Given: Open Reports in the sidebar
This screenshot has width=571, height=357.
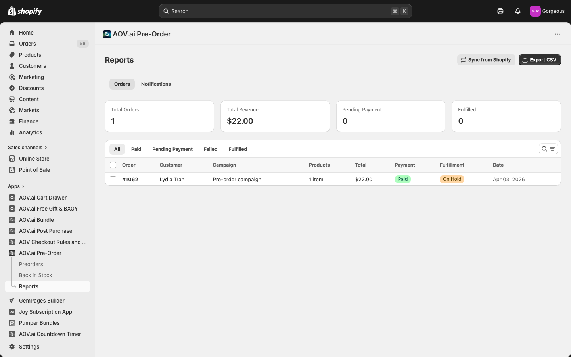Looking at the screenshot, I should coord(48,286).
